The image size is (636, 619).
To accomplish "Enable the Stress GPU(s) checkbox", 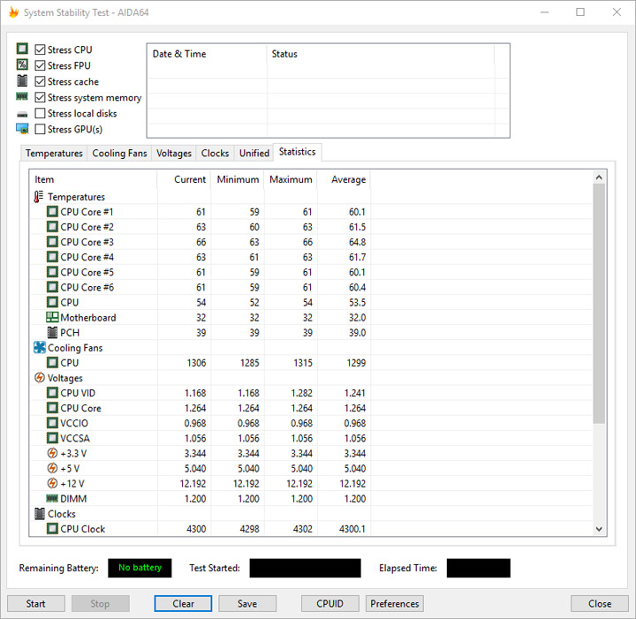I will tap(40, 129).
